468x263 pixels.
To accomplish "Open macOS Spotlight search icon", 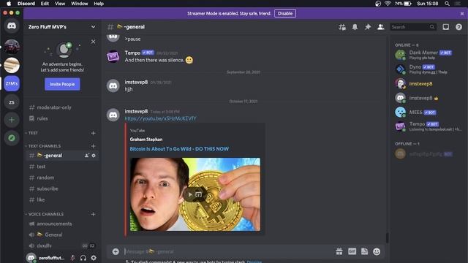I will click(447, 4).
